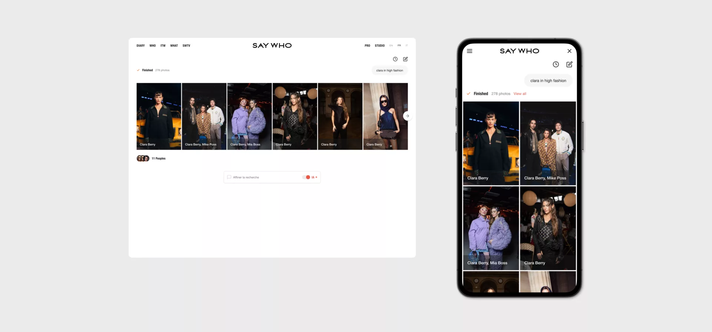Open search history clock icon on desktop
Image resolution: width=712 pixels, height=332 pixels.
[395, 59]
